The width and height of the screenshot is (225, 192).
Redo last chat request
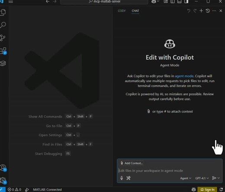(195, 11)
